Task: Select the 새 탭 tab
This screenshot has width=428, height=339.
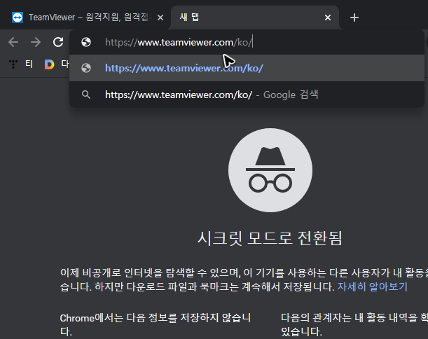Action: [255, 18]
